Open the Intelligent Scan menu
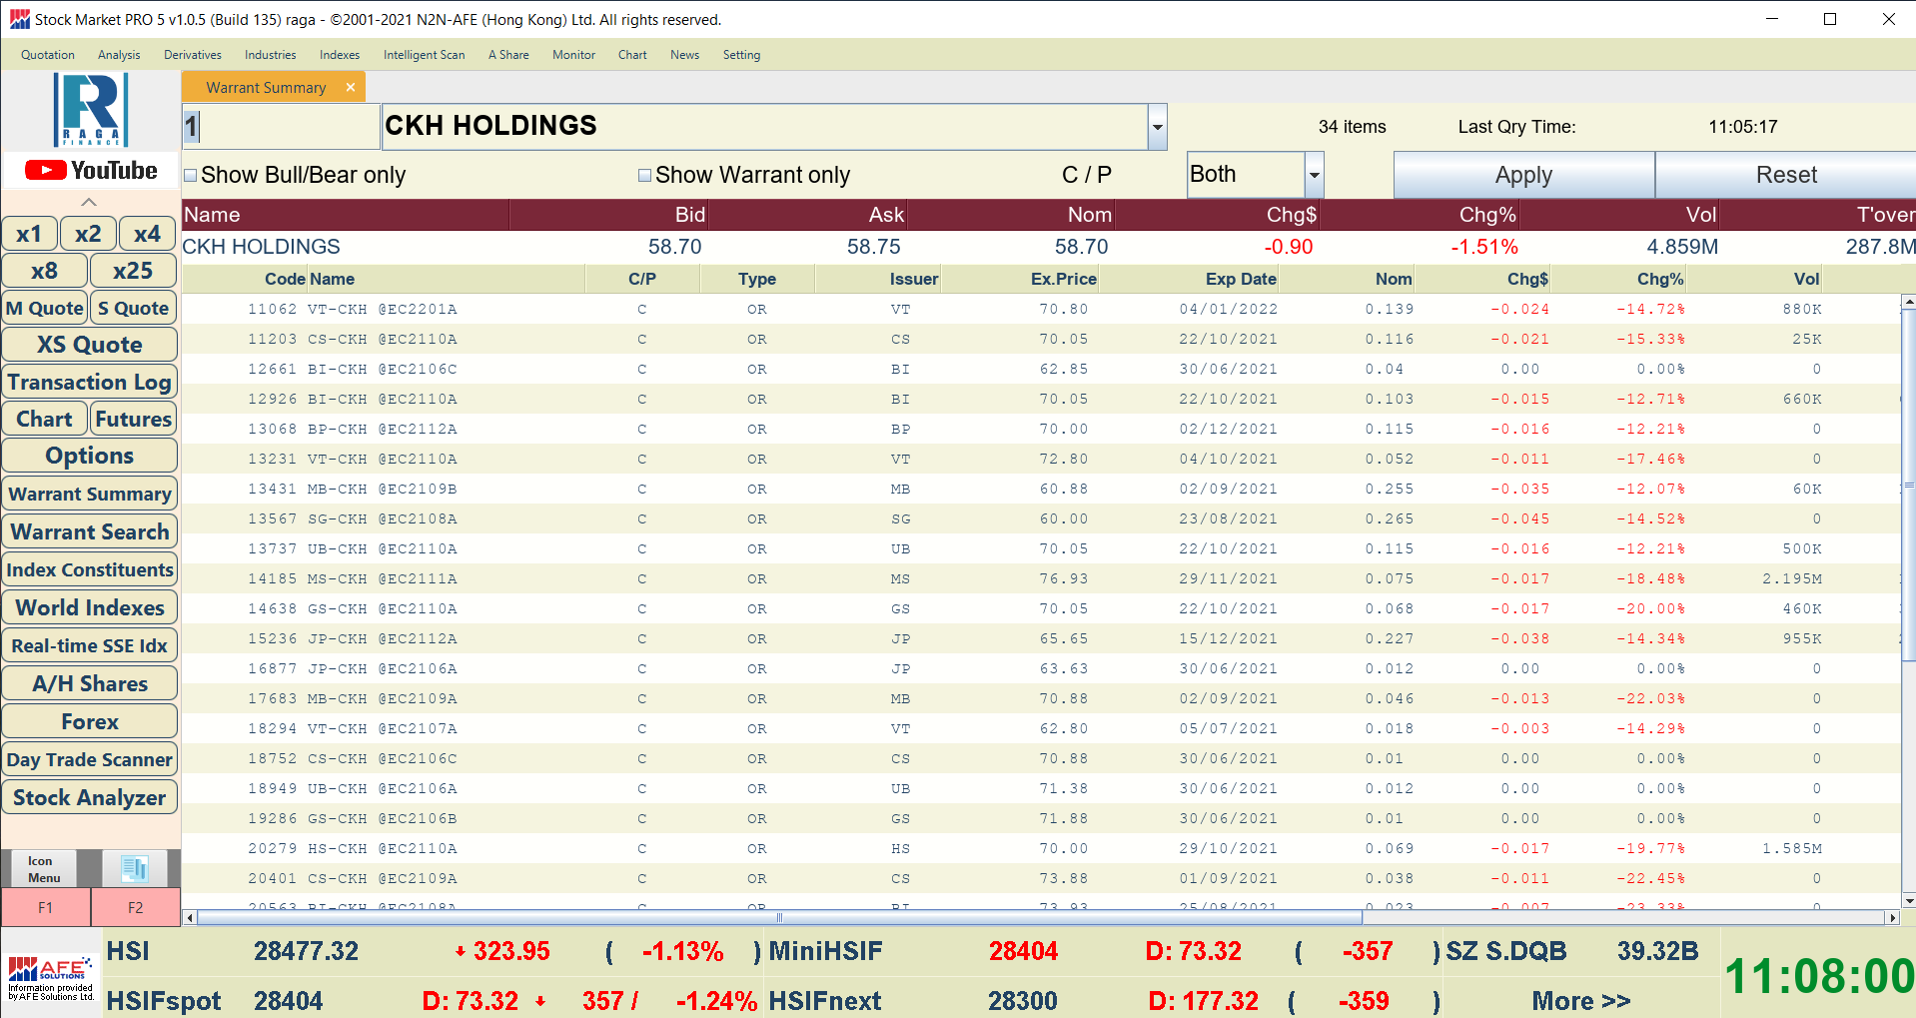This screenshot has width=1916, height=1018. (x=424, y=55)
